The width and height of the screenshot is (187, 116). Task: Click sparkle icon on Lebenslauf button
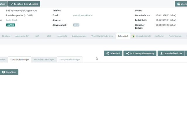point(108,53)
